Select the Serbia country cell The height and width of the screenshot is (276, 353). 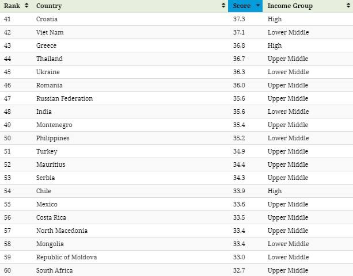(x=45, y=178)
